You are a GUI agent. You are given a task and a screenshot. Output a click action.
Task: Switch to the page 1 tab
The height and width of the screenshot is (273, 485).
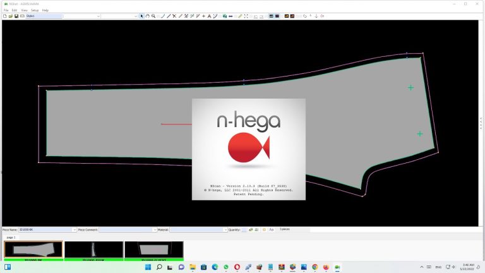(x=11, y=238)
